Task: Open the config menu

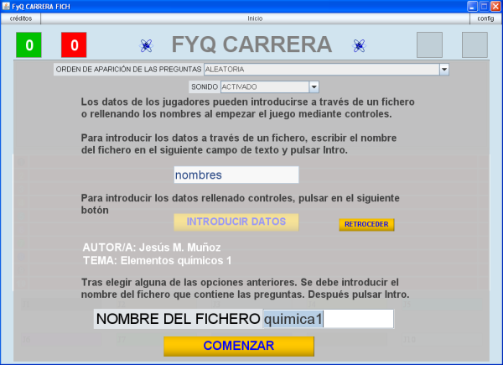Action: [485, 18]
